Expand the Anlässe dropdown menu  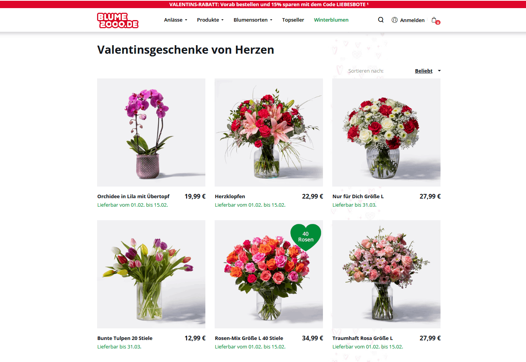tap(176, 20)
